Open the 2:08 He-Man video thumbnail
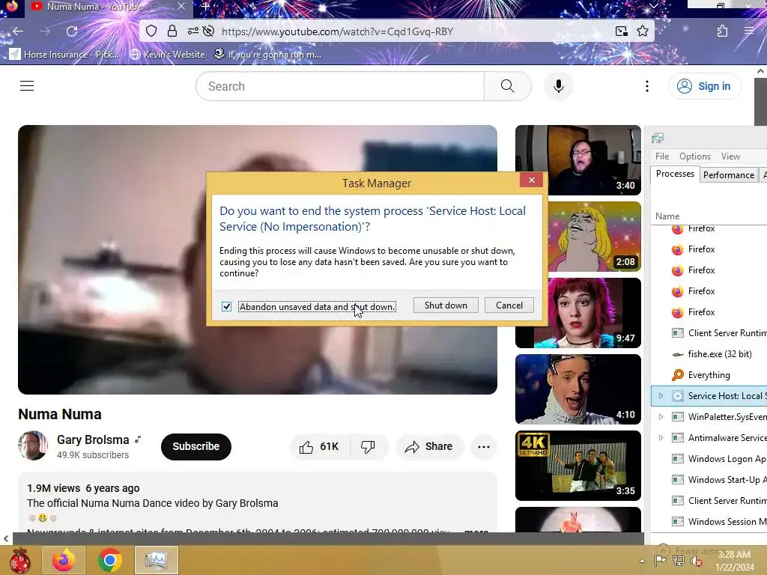Image resolution: width=767 pixels, height=575 pixels. click(594, 236)
